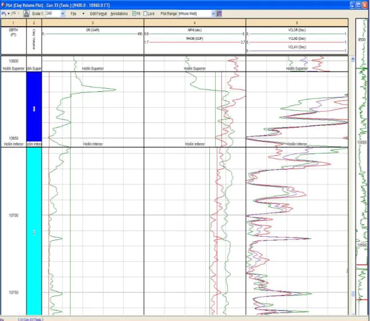
Task: Click the Scale value field 240
Action: (53, 14)
